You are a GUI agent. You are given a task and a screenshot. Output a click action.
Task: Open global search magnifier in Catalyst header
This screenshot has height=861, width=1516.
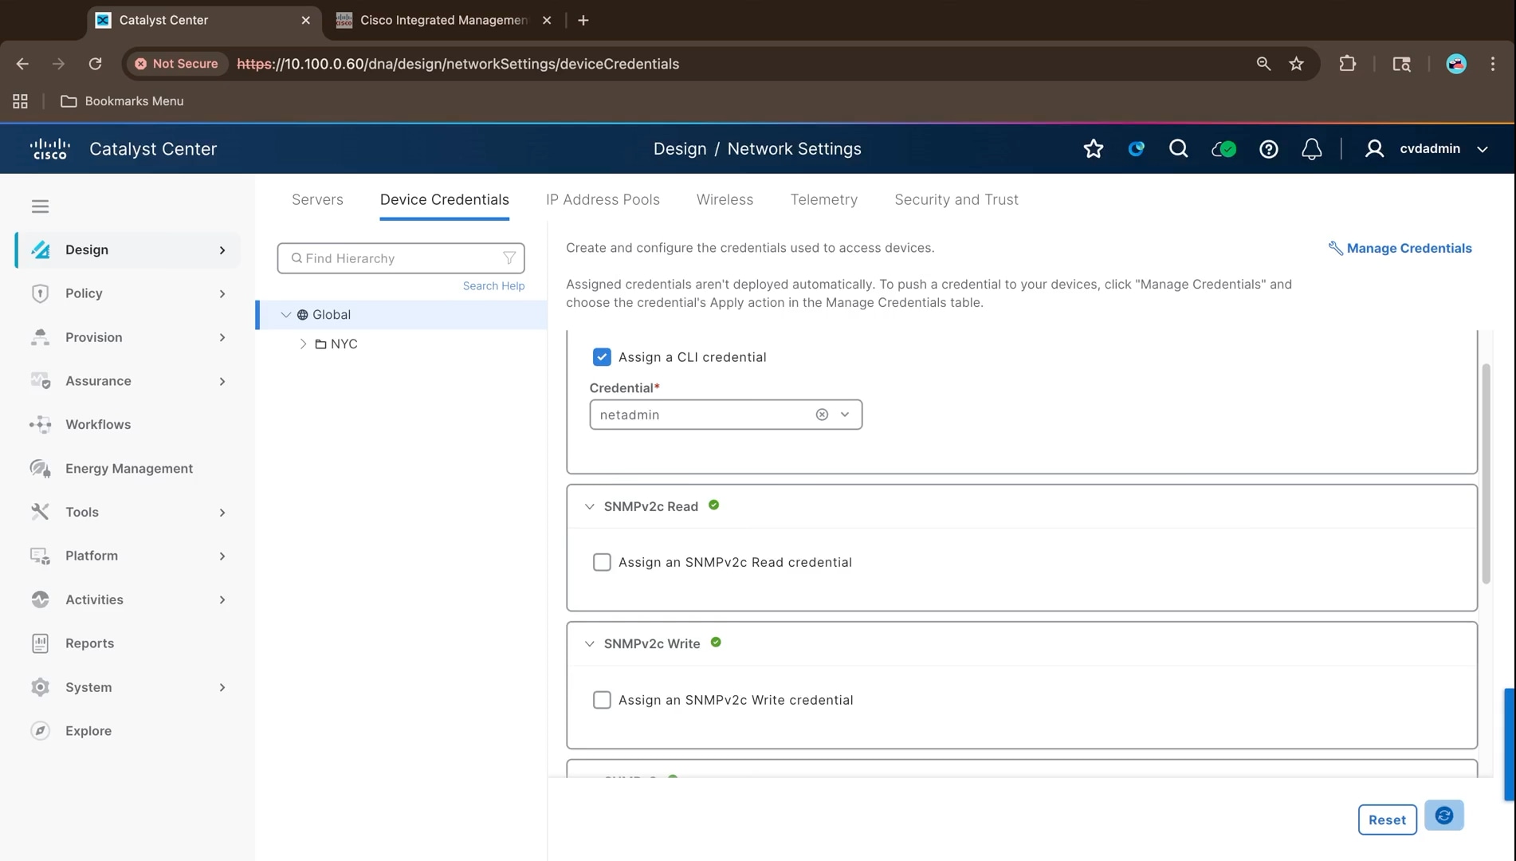(x=1178, y=148)
